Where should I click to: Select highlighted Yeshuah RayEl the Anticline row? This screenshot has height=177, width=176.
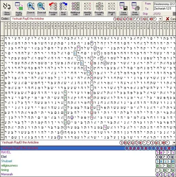point(88,148)
